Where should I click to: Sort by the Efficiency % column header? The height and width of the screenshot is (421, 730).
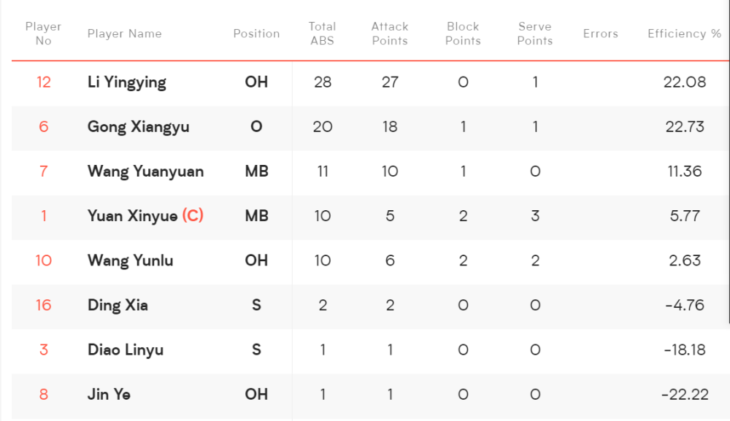pyautogui.click(x=685, y=34)
